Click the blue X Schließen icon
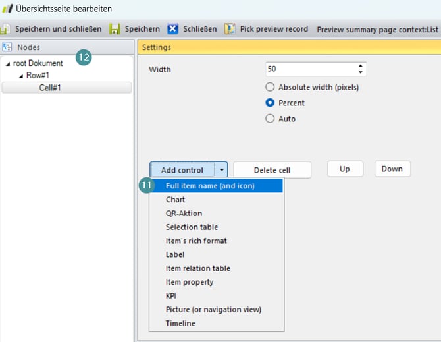 172,29
